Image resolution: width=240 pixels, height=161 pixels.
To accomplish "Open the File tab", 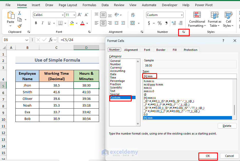I will [8, 5].
